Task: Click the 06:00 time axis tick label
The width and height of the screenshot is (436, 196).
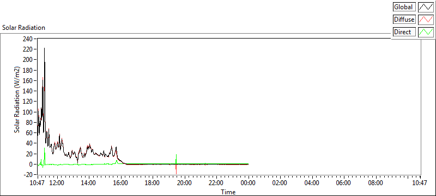Action: tap(343, 183)
